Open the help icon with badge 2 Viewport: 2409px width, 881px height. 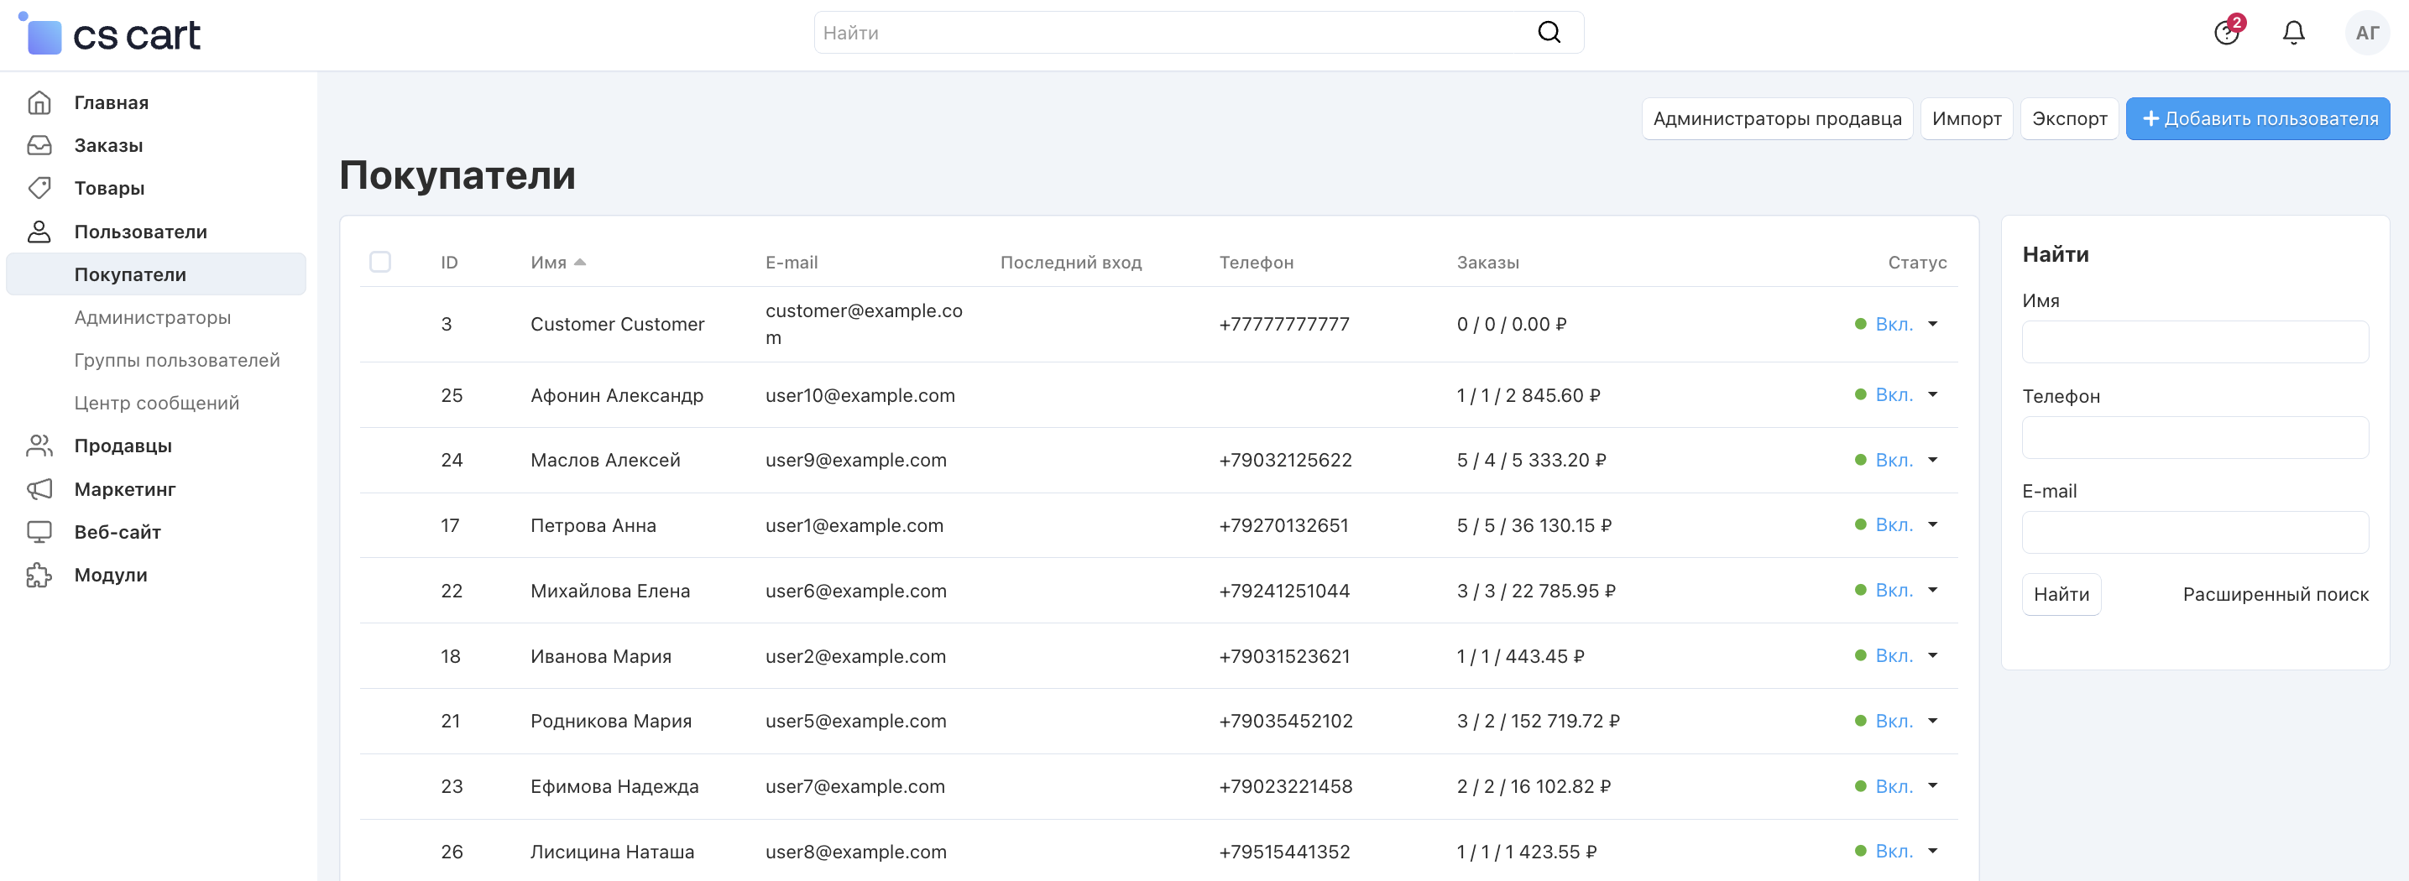point(2226,34)
